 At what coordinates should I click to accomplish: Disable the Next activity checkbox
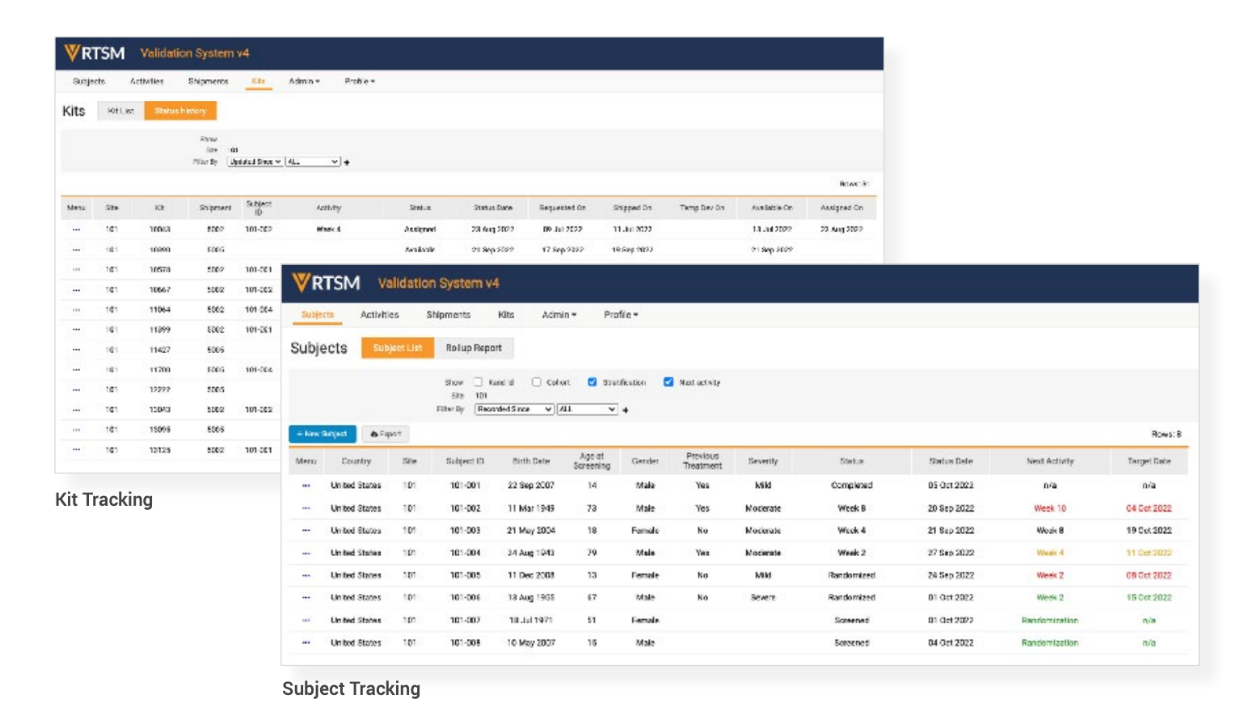pos(669,382)
